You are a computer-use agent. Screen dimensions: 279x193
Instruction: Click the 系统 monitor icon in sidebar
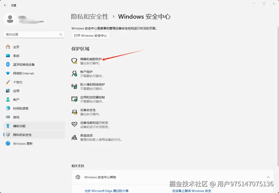(x=8, y=56)
